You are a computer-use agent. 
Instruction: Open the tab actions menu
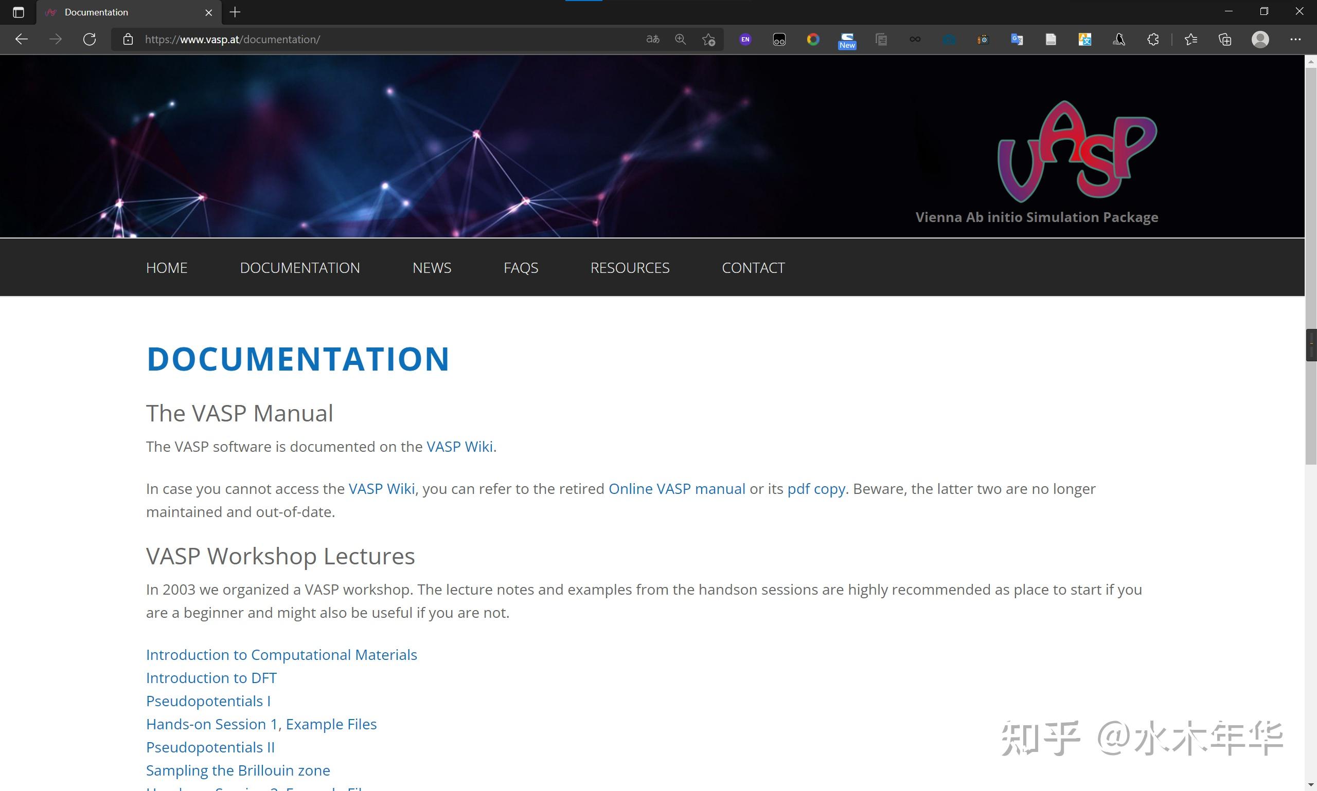tap(18, 12)
